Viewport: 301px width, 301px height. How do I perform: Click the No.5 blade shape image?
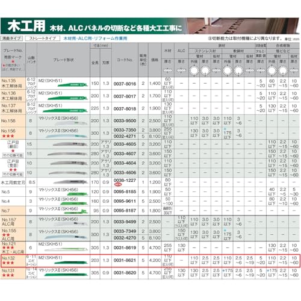[x=78, y=194]
